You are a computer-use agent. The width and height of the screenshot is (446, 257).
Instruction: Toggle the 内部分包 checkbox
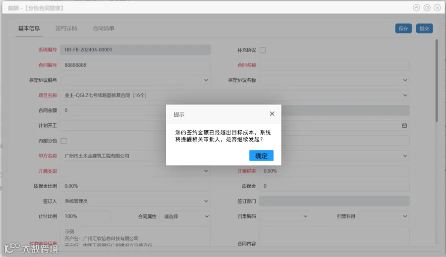(x=64, y=141)
